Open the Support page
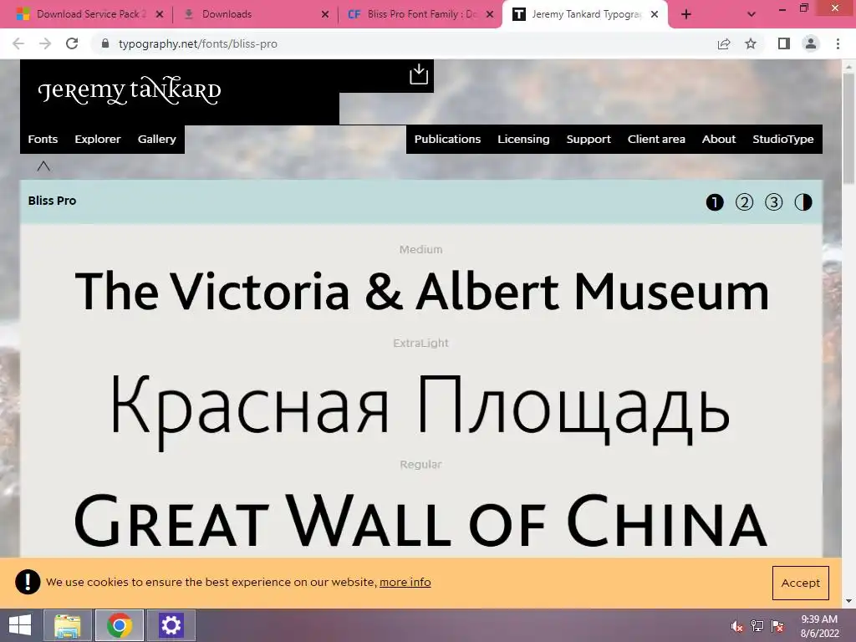The height and width of the screenshot is (642, 856). click(x=588, y=140)
